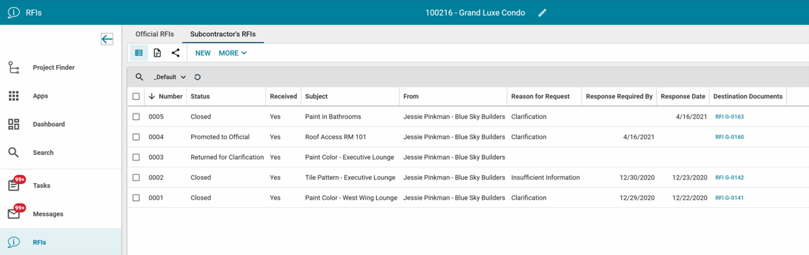809x255 pixels.
Task: Expand the MORE dropdown menu
Action: [232, 53]
